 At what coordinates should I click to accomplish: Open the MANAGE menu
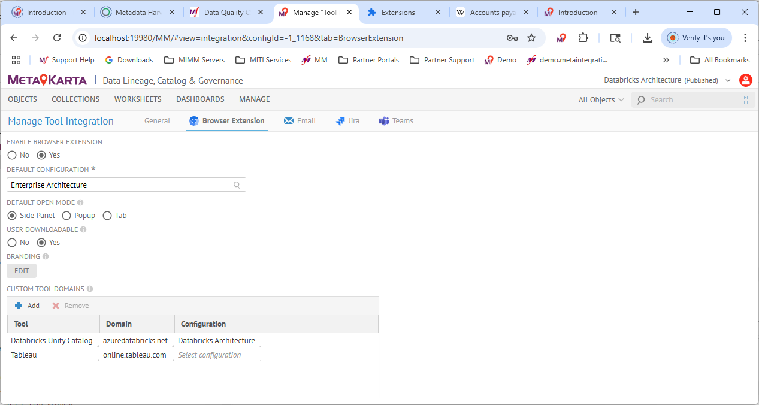point(254,99)
